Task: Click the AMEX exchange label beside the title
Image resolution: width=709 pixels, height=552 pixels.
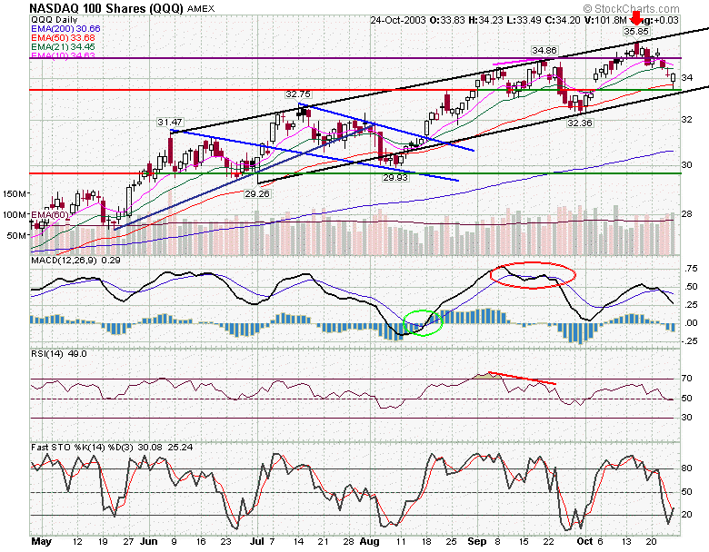Action: [x=201, y=9]
